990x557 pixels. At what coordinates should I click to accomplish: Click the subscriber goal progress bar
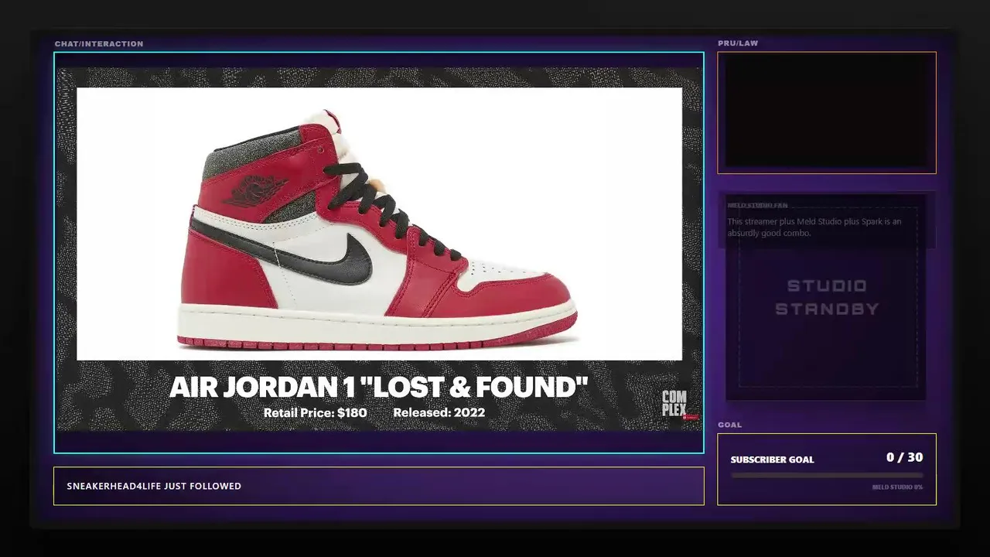click(827, 476)
